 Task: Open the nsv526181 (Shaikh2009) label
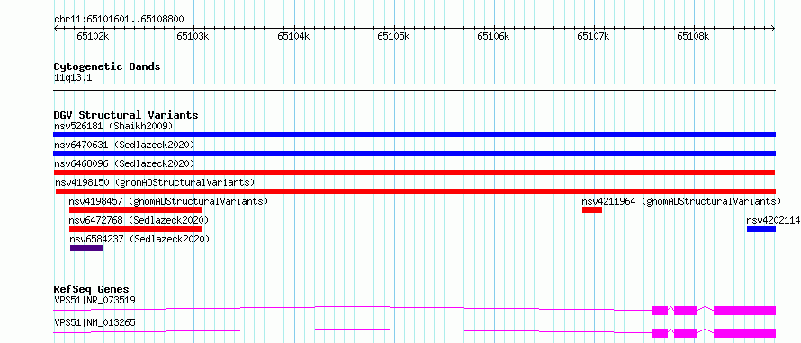pos(113,126)
